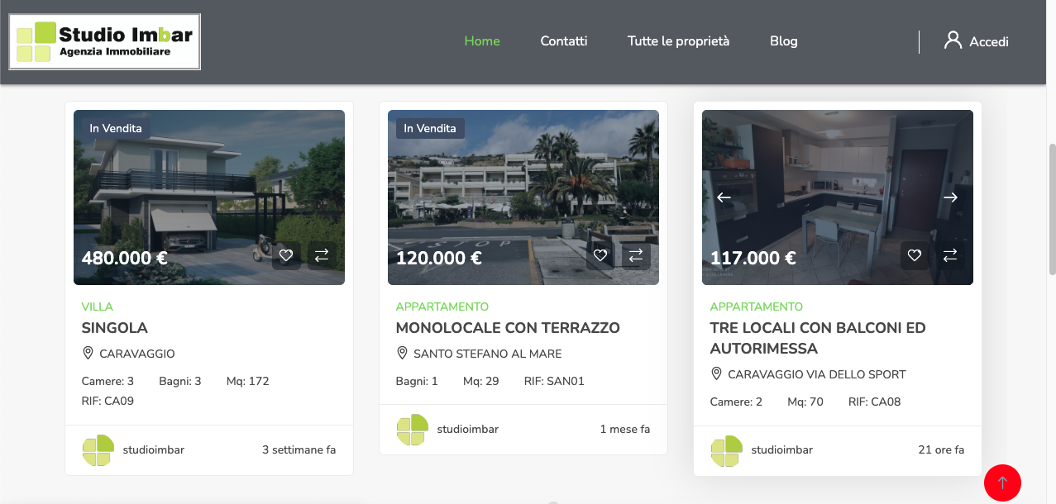The height and width of the screenshot is (504, 1056).
Task: Show next photo of 117.000 € apartment
Action: 950,197
